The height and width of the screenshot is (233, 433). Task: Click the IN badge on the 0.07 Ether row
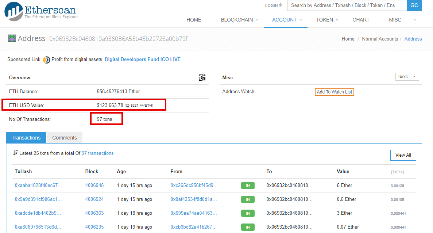tap(248, 227)
